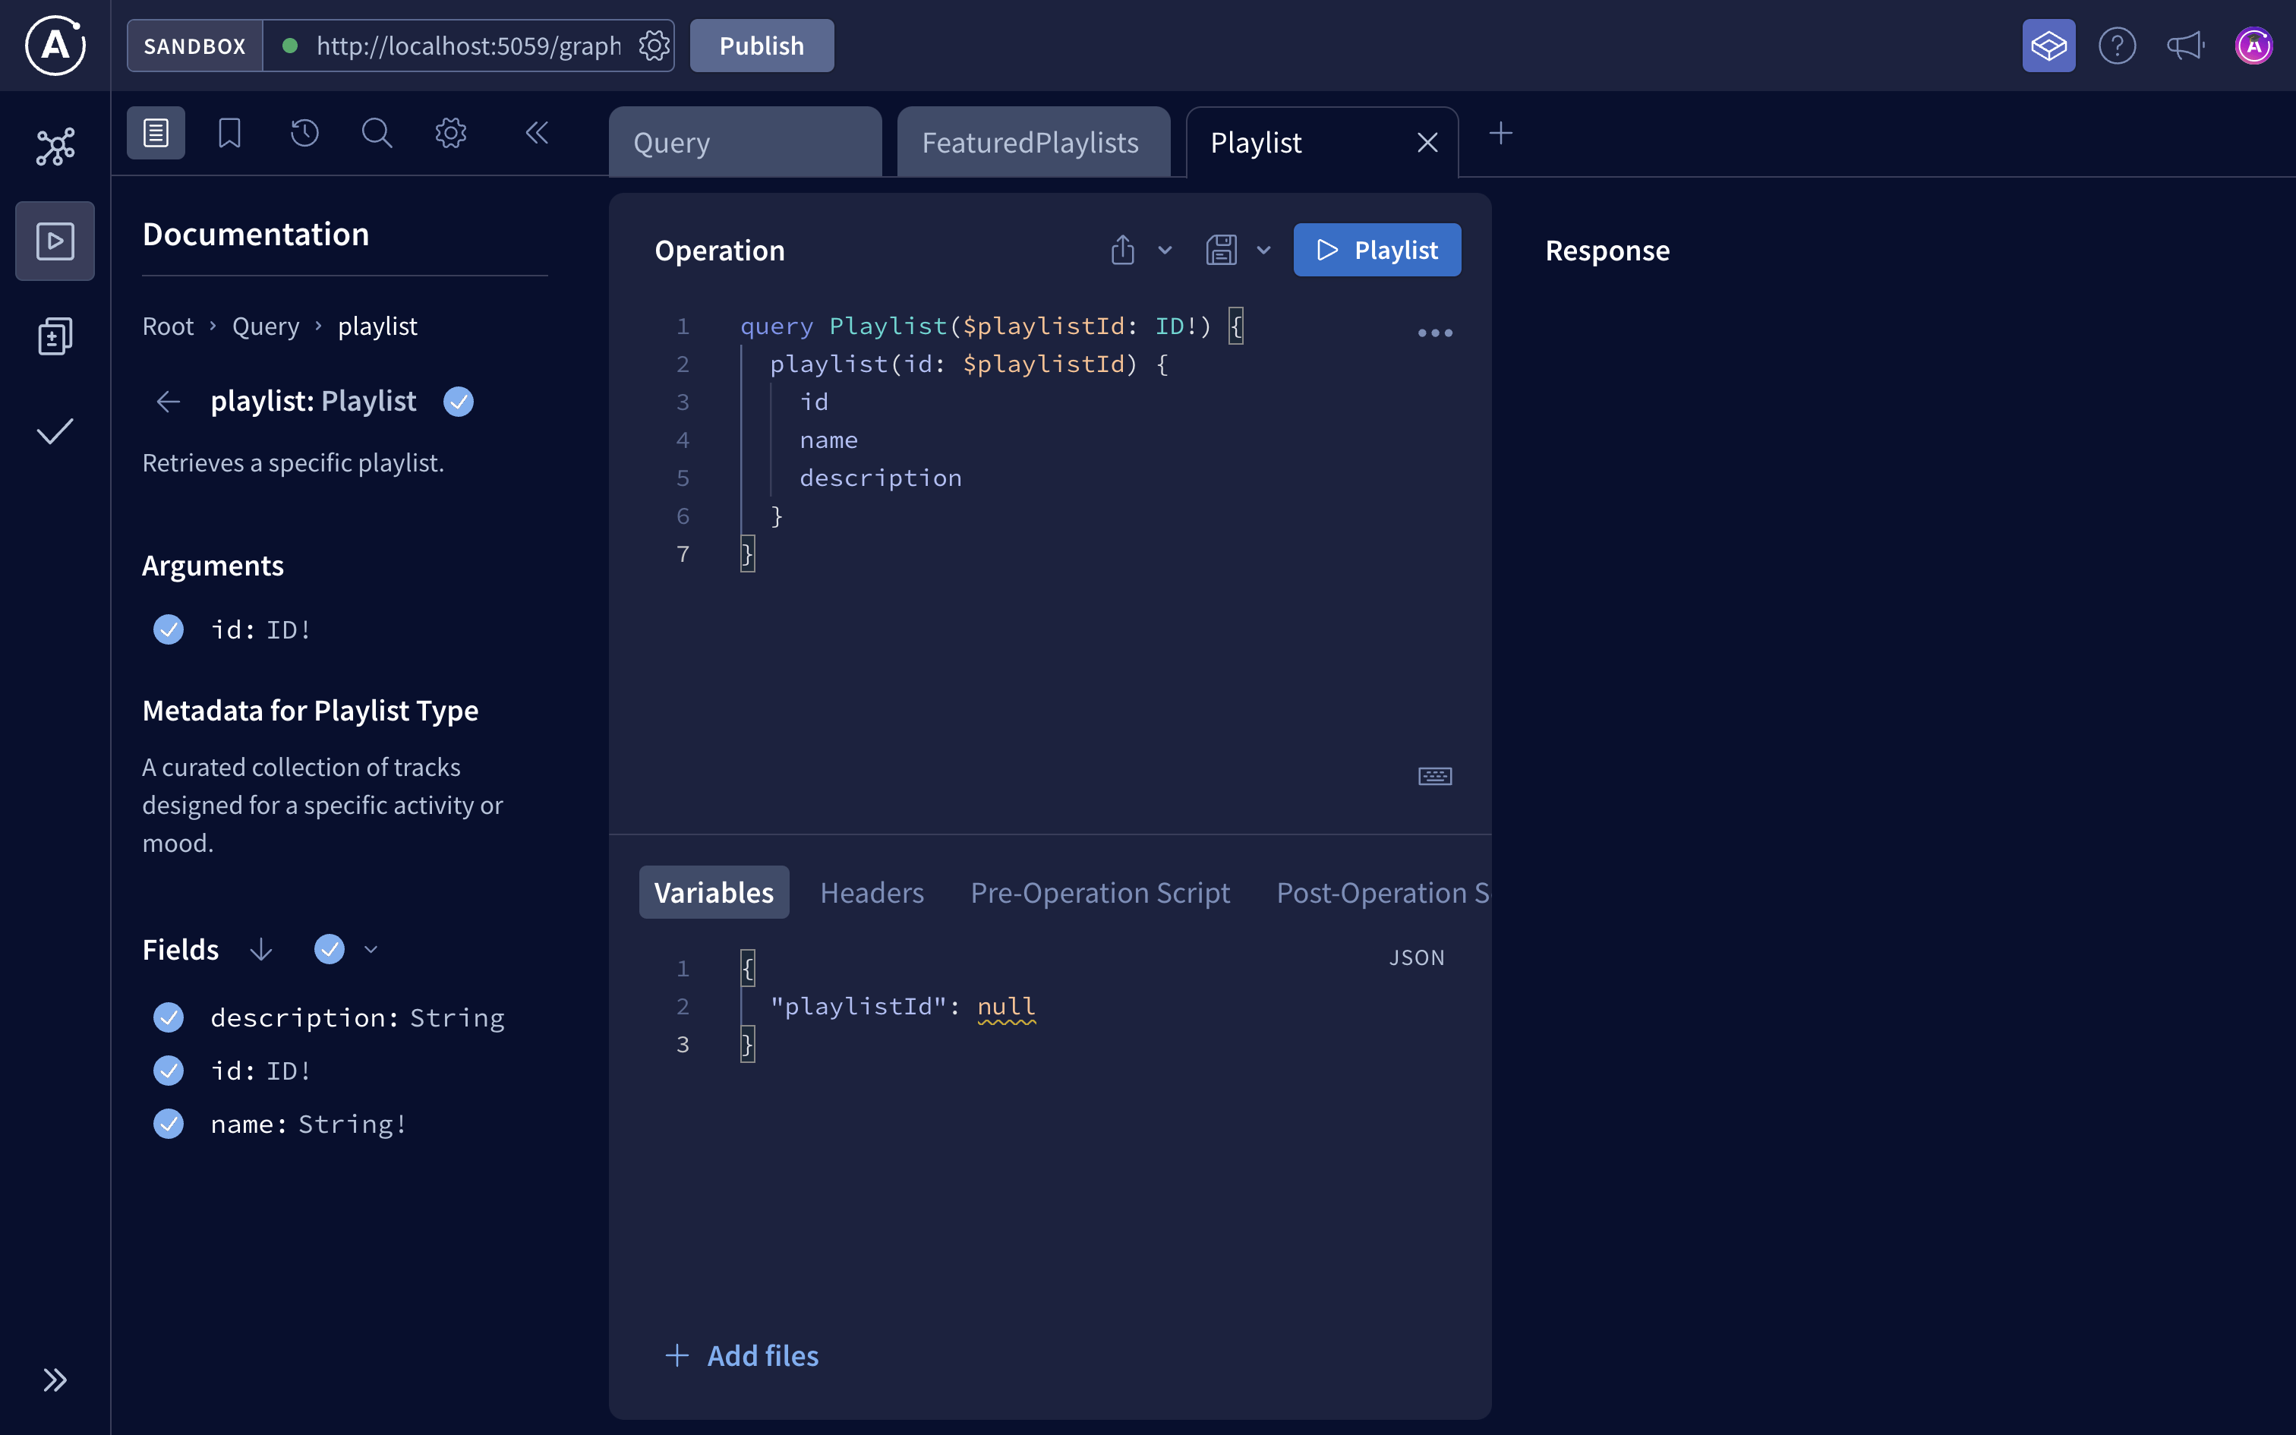Toggle the id argument checkbox

(169, 629)
